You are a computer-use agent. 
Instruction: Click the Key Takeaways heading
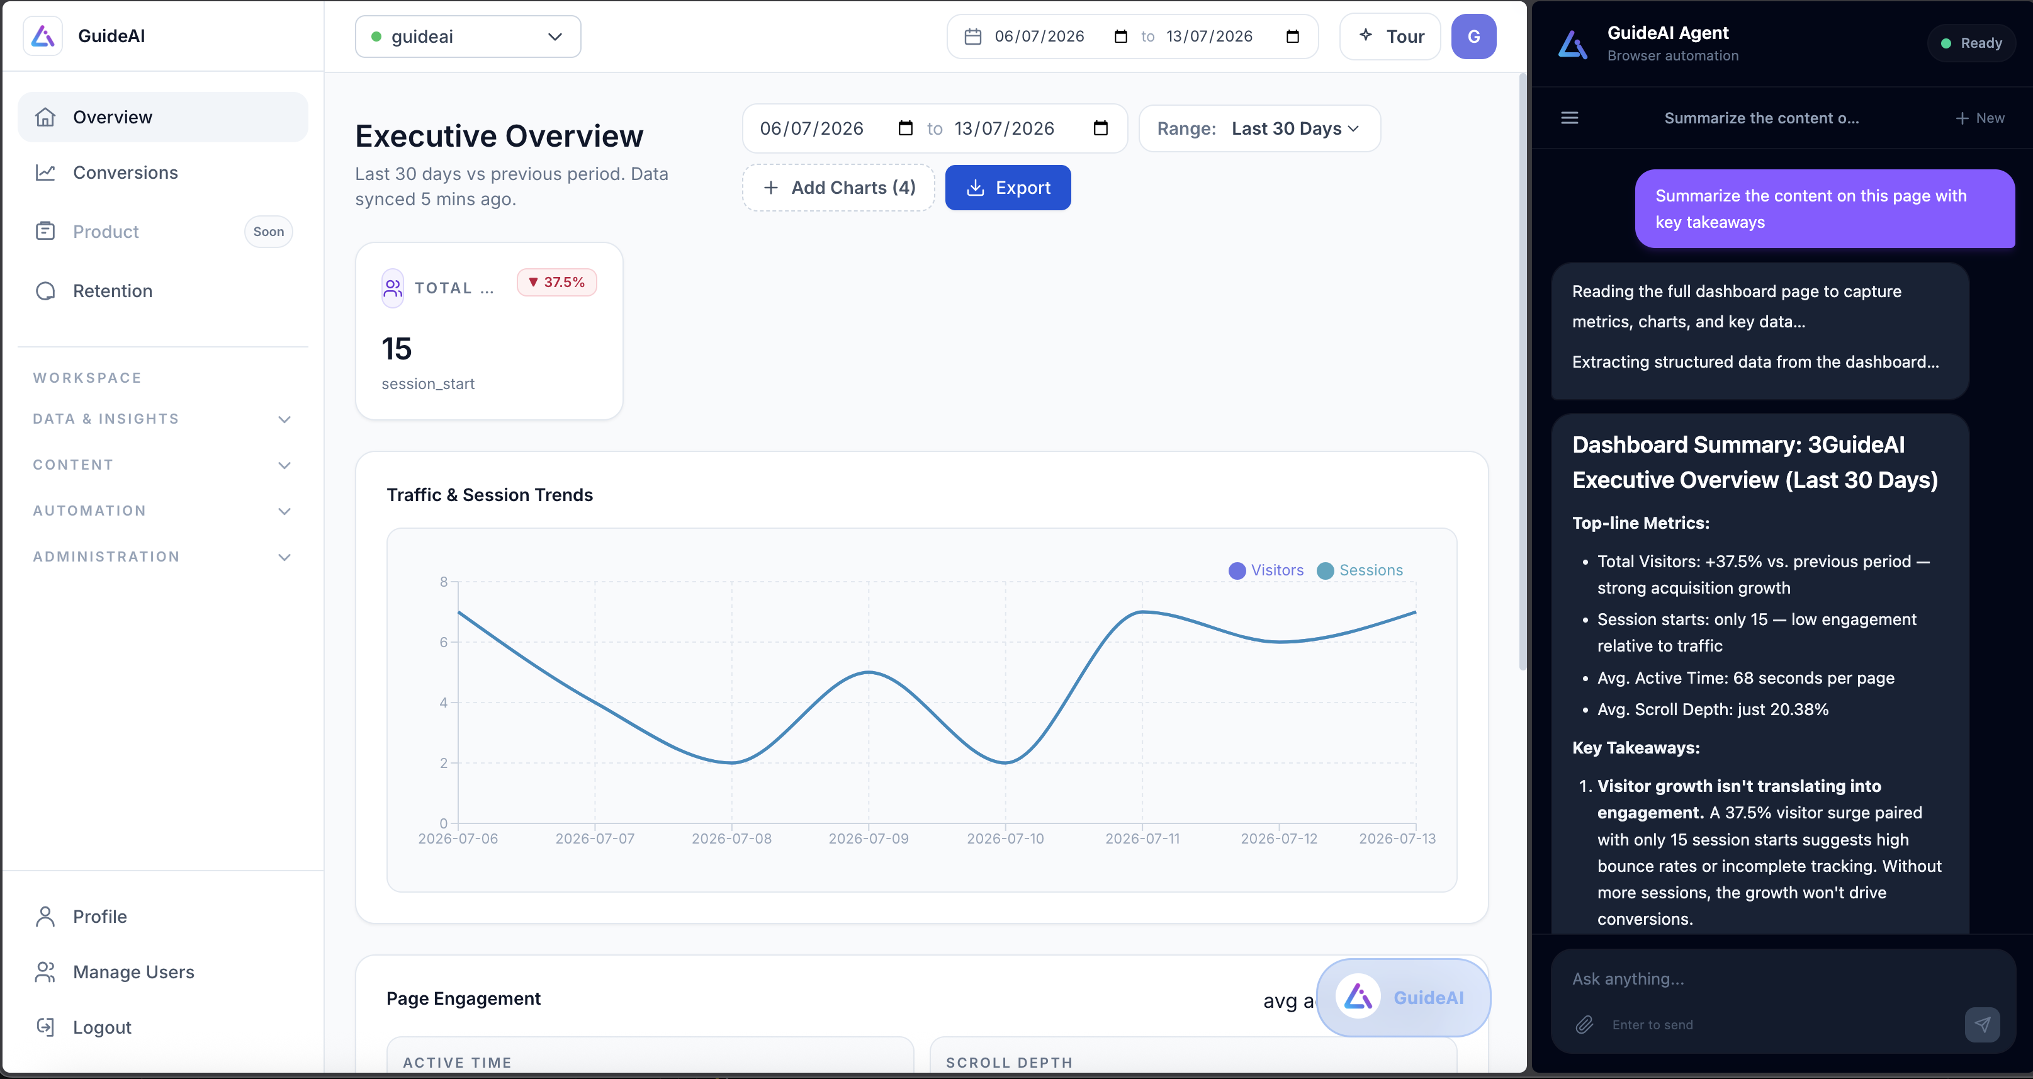(x=1635, y=747)
